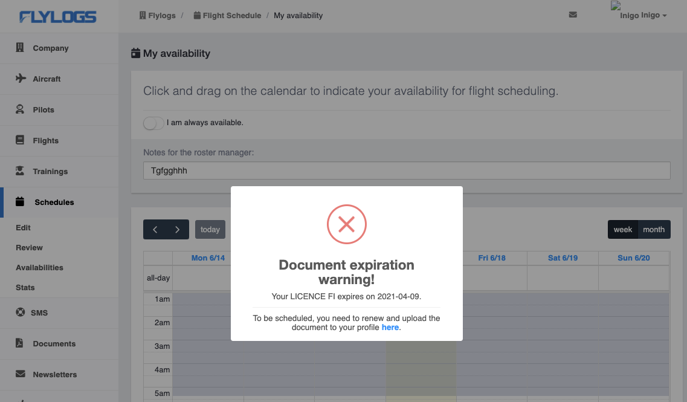Switch calendar to month view
The width and height of the screenshot is (687, 402).
(654, 230)
